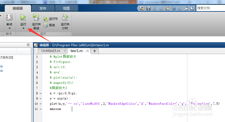
Task: Click the paste clipboard icon
Action: 167,8
